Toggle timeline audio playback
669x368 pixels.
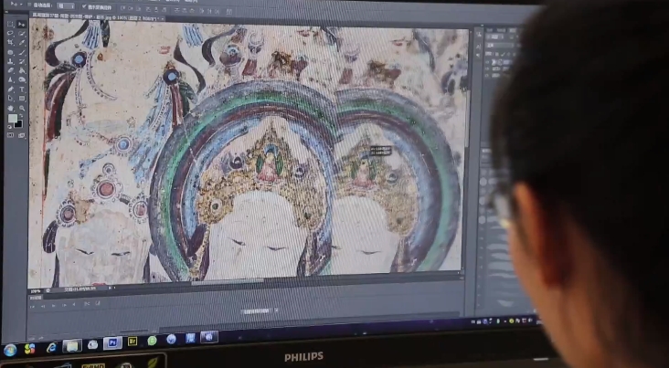(x=74, y=304)
